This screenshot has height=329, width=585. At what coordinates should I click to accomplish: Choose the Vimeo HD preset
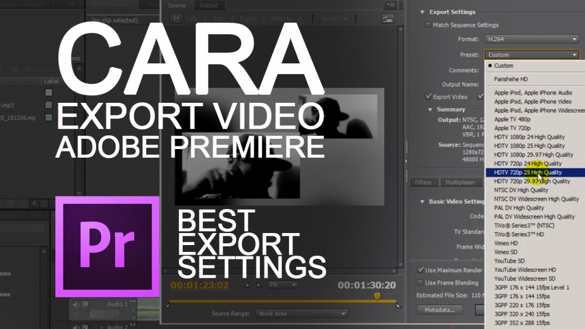[x=535, y=243]
